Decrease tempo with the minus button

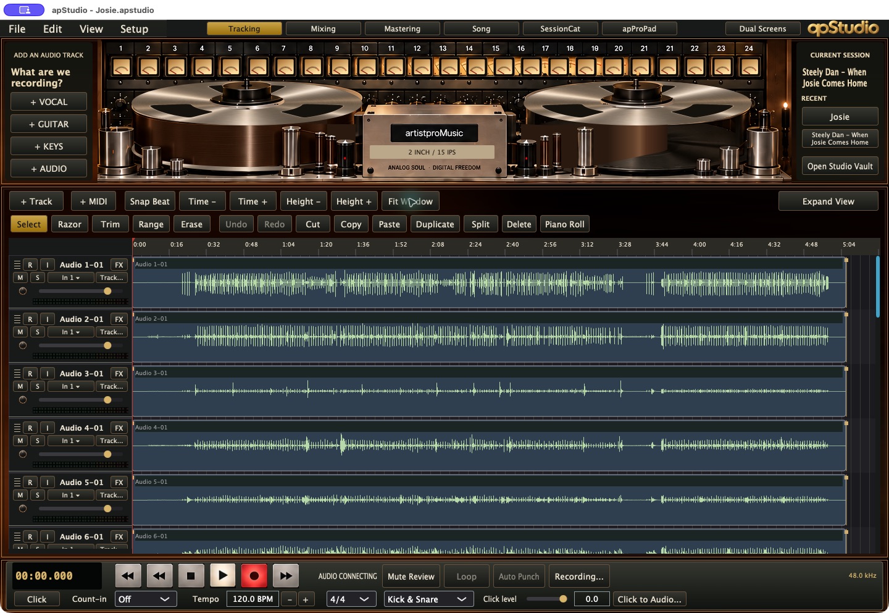tap(290, 599)
